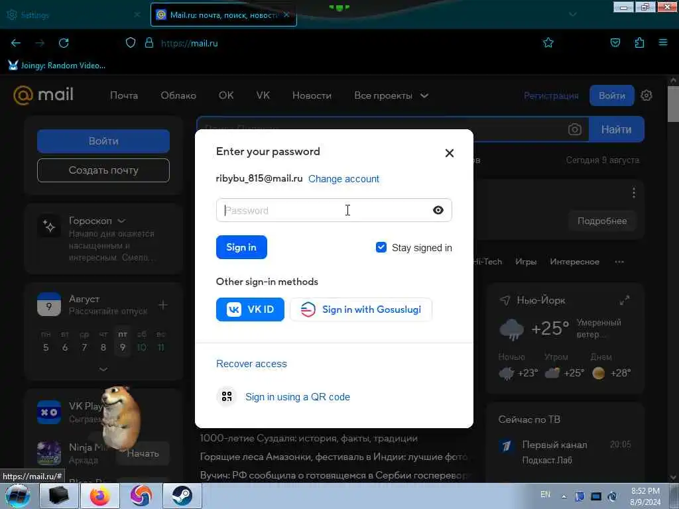Open the Windows Start button

(x=18, y=496)
